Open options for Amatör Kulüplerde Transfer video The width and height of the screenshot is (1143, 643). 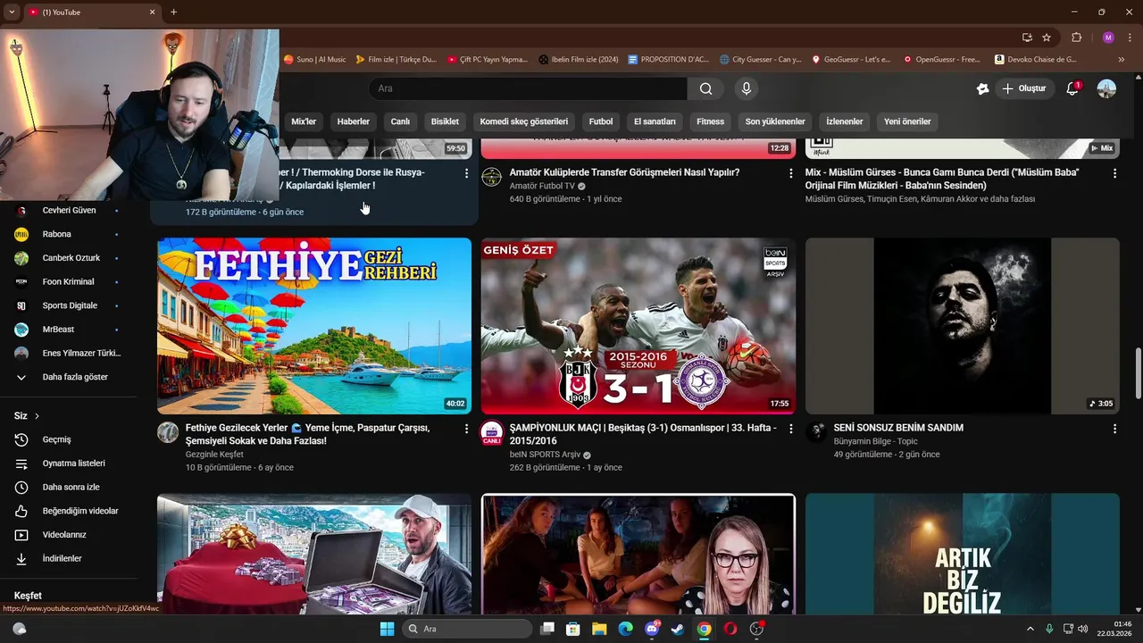tap(790, 173)
